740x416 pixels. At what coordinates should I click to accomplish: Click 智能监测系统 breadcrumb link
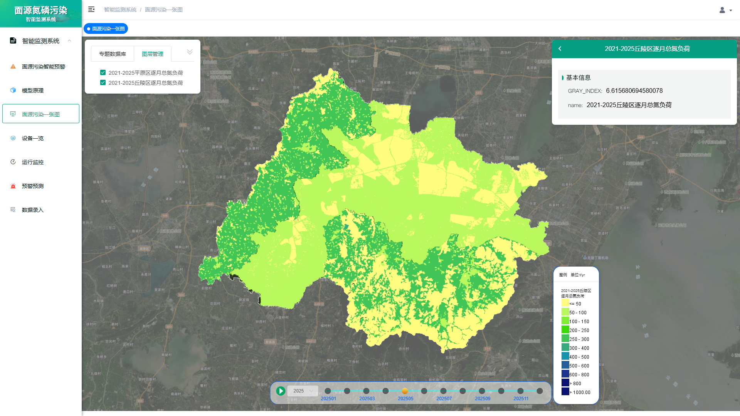tap(120, 10)
